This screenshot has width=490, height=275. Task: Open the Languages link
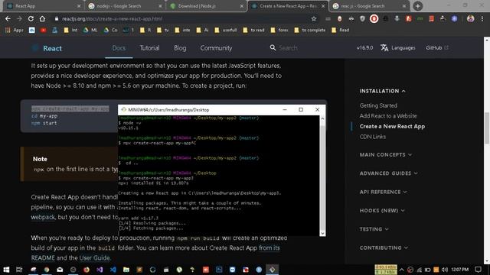[403, 47]
